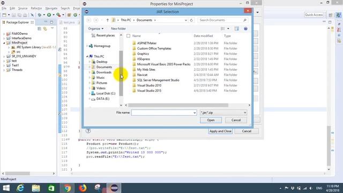The width and height of the screenshot is (343, 193).
Task: Open Eclipse File menu
Action: 4,9
